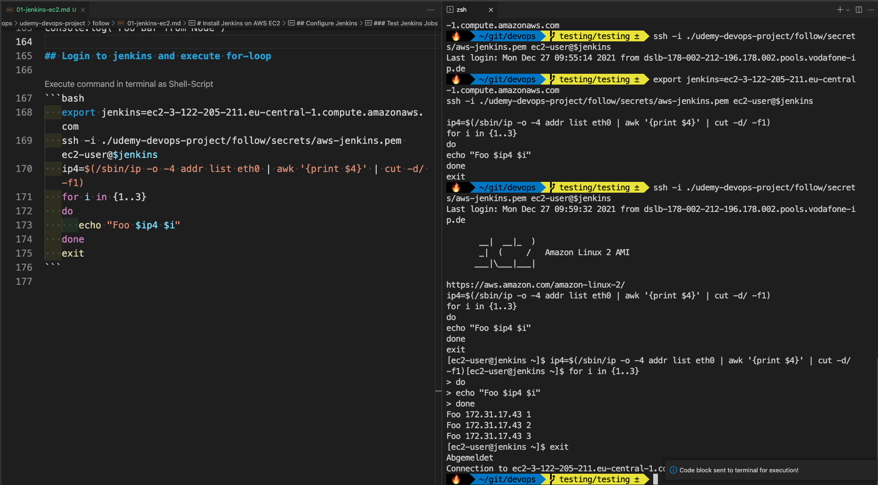Image resolution: width=878 pixels, height=485 pixels.
Task: Click the symbol icon before '## Configure Jenkins'
Action: click(292, 23)
